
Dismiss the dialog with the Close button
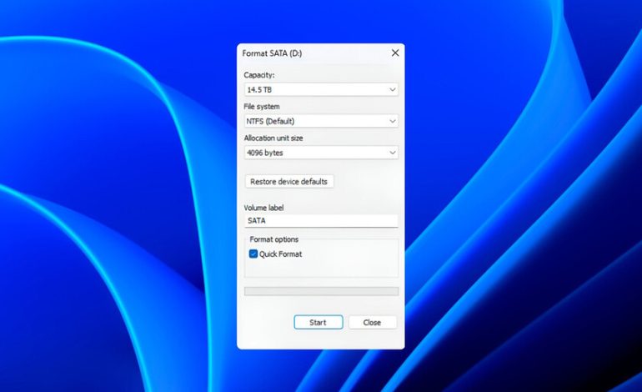tap(372, 322)
